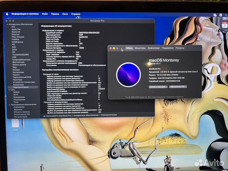Image resolution: width=228 pixels, height=171 pixels.
Task: Select Камера in the sidebar
Action: [x=16, y=70]
